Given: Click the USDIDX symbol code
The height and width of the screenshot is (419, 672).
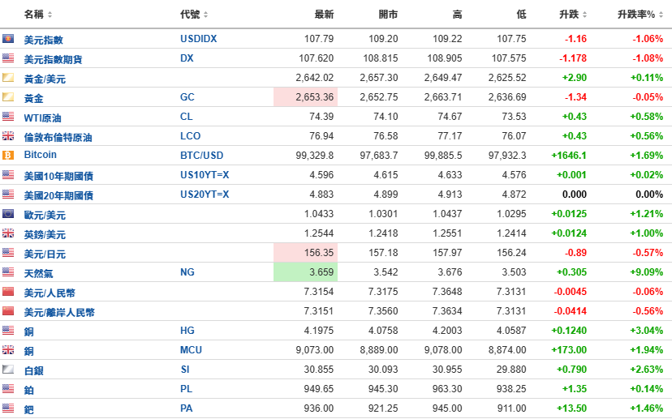Looking at the screenshot, I should point(198,39).
